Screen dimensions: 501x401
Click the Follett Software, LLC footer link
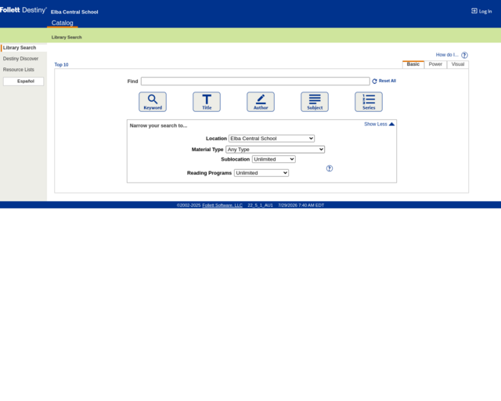click(222, 205)
